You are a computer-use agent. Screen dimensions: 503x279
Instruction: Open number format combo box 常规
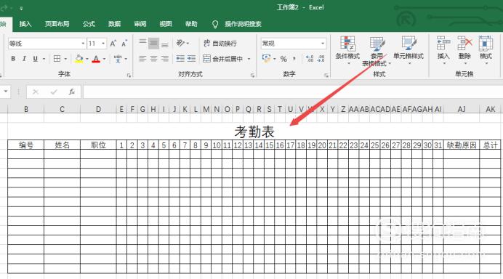coord(294,44)
